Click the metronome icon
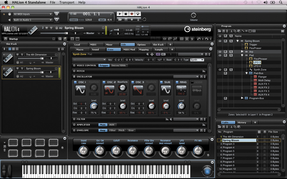This screenshot has height=179, width=287. click(x=138, y=19)
